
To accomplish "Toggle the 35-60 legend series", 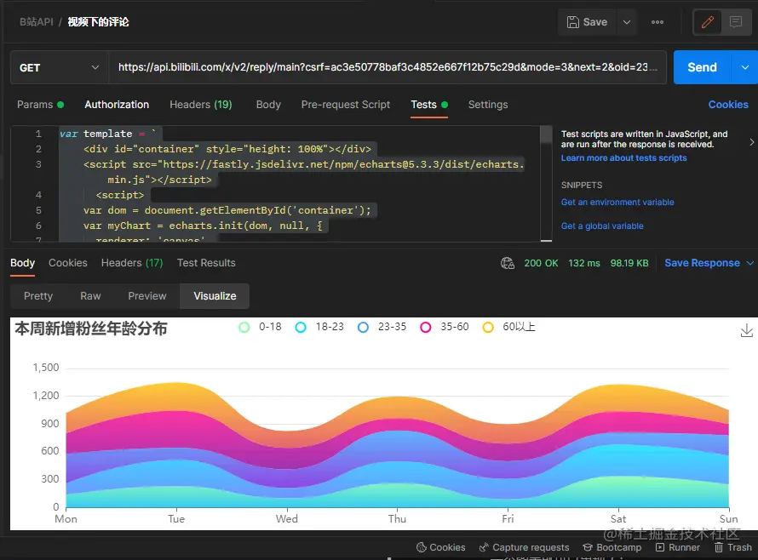I will pyautogui.click(x=445, y=327).
